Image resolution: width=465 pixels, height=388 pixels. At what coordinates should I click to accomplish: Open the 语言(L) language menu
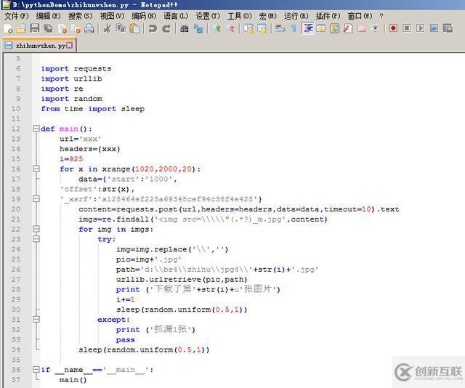click(x=175, y=15)
